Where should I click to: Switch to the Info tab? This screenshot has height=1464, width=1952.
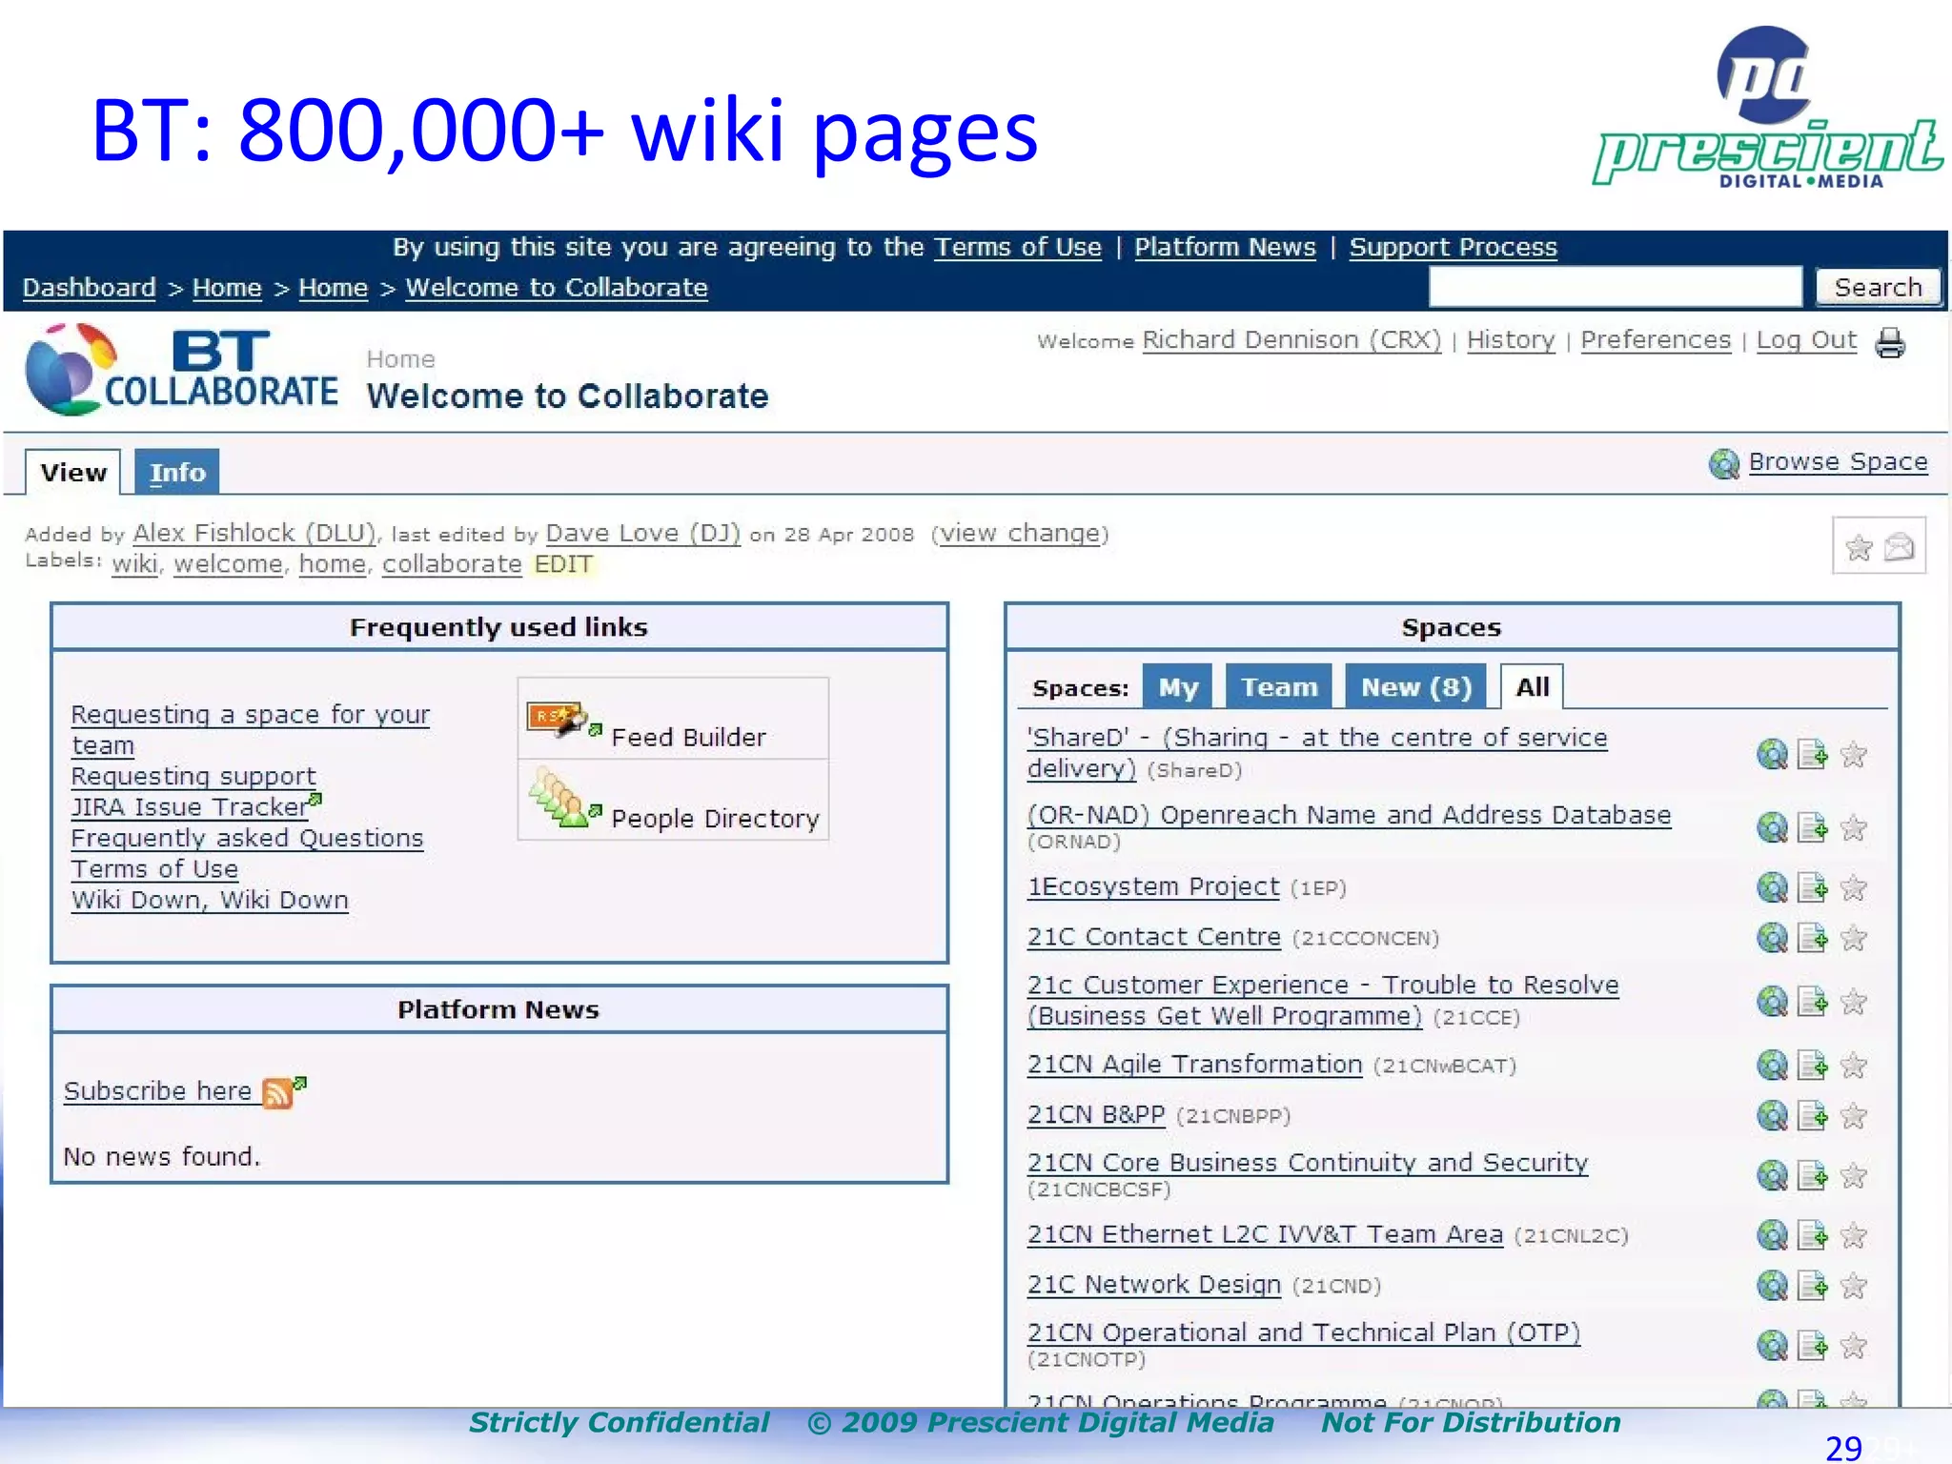click(x=177, y=472)
